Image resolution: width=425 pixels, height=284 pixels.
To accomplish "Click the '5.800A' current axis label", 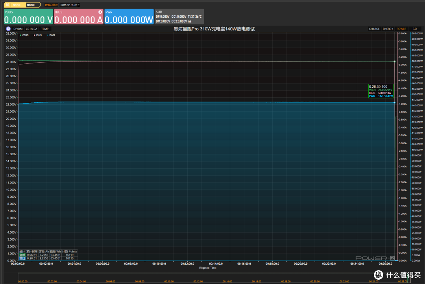I will pyautogui.click(x=403, y=33).
